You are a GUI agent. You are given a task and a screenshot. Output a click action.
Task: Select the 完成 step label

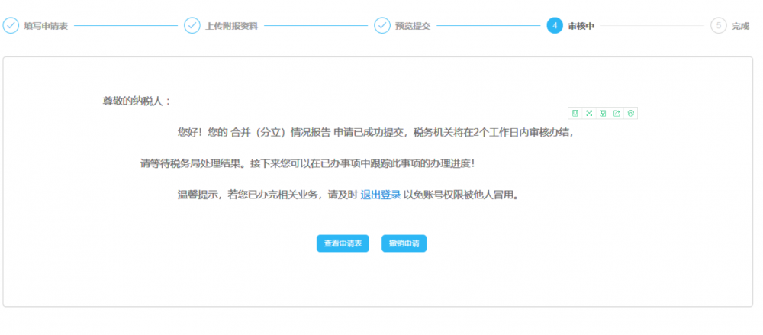tap(740, 26)
